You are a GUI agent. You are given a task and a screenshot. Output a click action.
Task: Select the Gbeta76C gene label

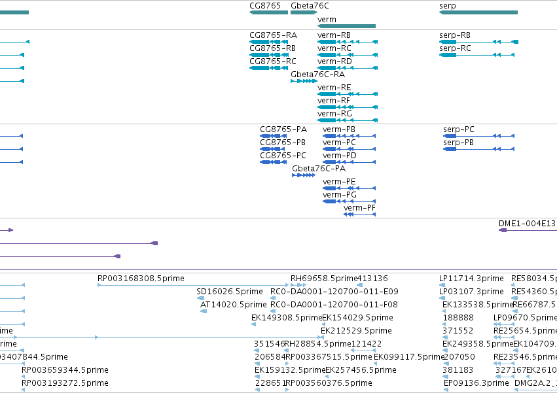click(x=310, y=6)
